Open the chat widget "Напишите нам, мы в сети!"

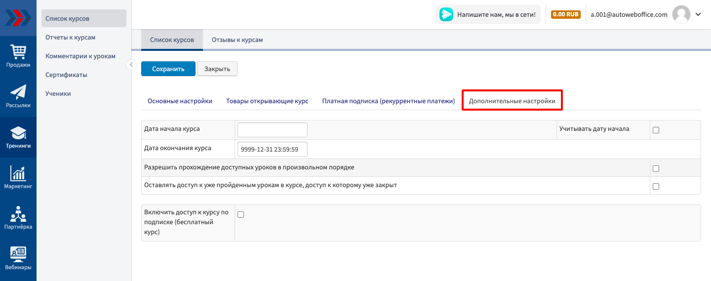coord(488,15)
